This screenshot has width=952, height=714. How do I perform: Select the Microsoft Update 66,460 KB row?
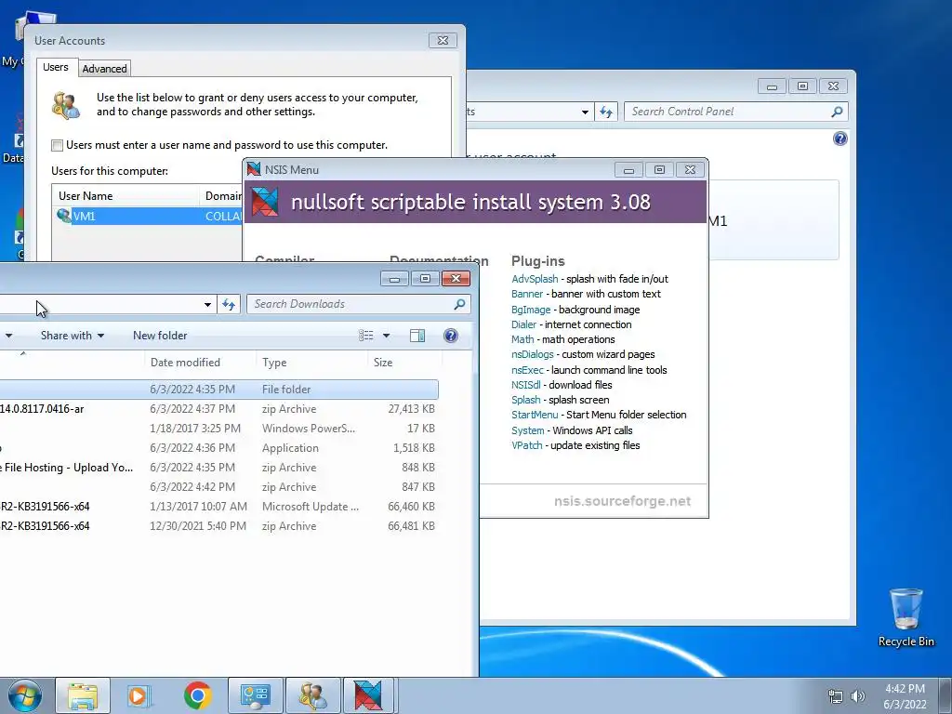point(218,507)
